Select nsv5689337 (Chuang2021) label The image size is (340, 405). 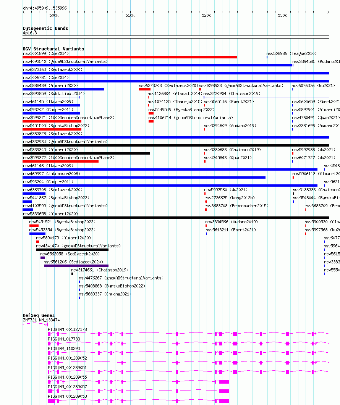105,294
